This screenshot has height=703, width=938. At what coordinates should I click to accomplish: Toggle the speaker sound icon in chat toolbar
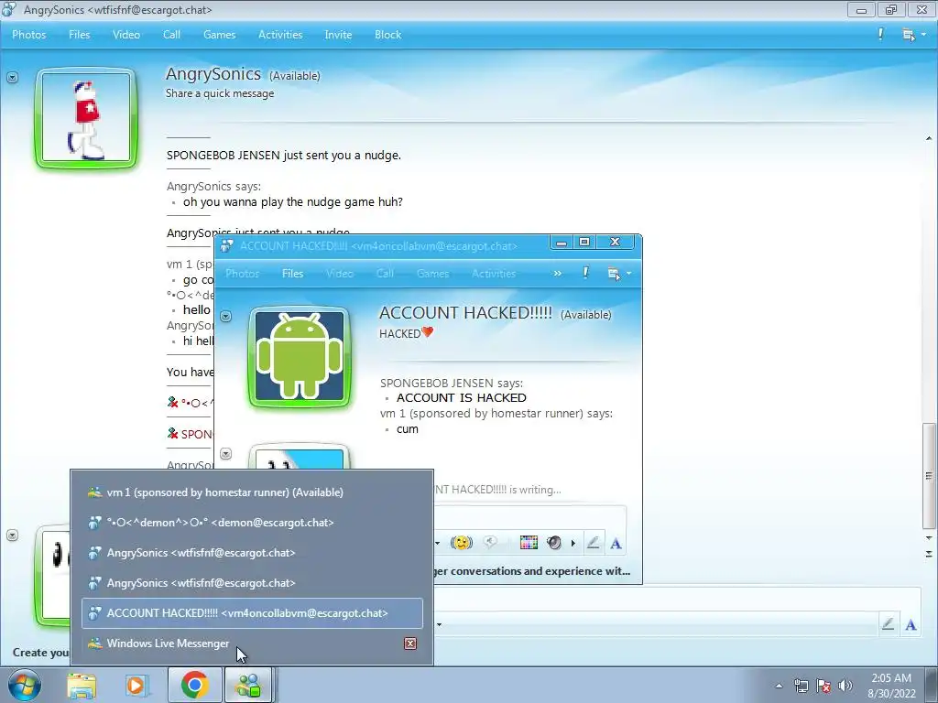[554, 542]
